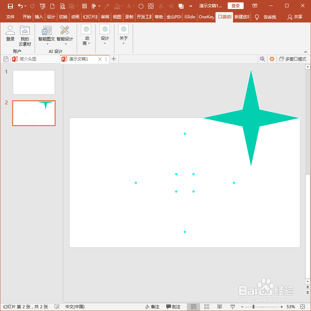Expand the 动画 menu in pocket animation ribbon
Screen dimensions: 311x311
pos(86,35)
